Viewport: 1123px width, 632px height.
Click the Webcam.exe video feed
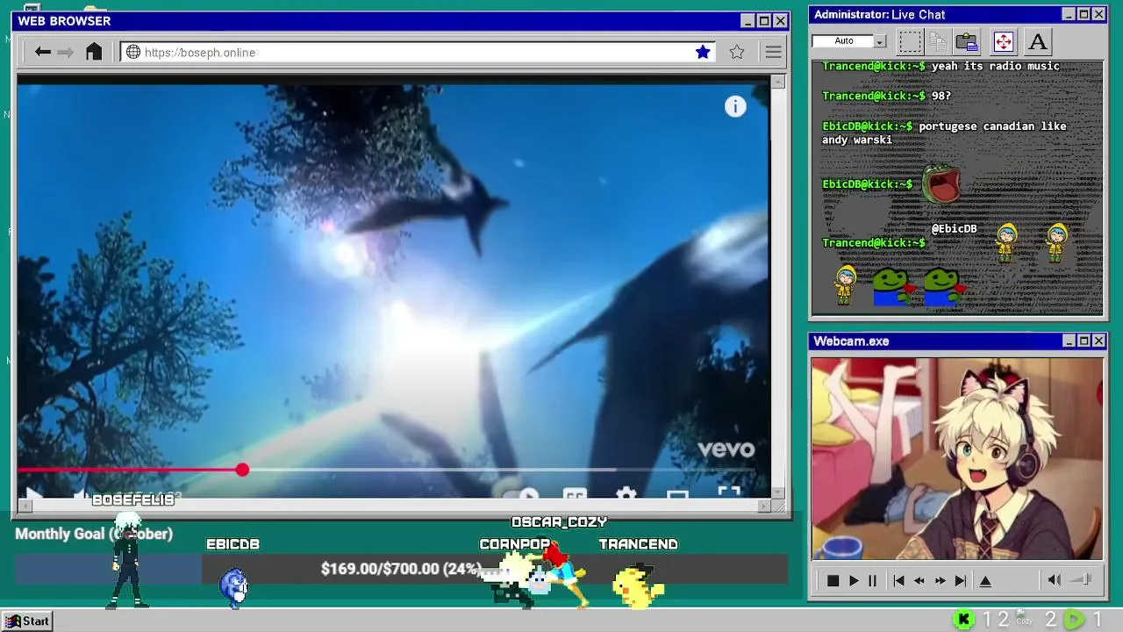pyautogui.click(x=957, y=458)
